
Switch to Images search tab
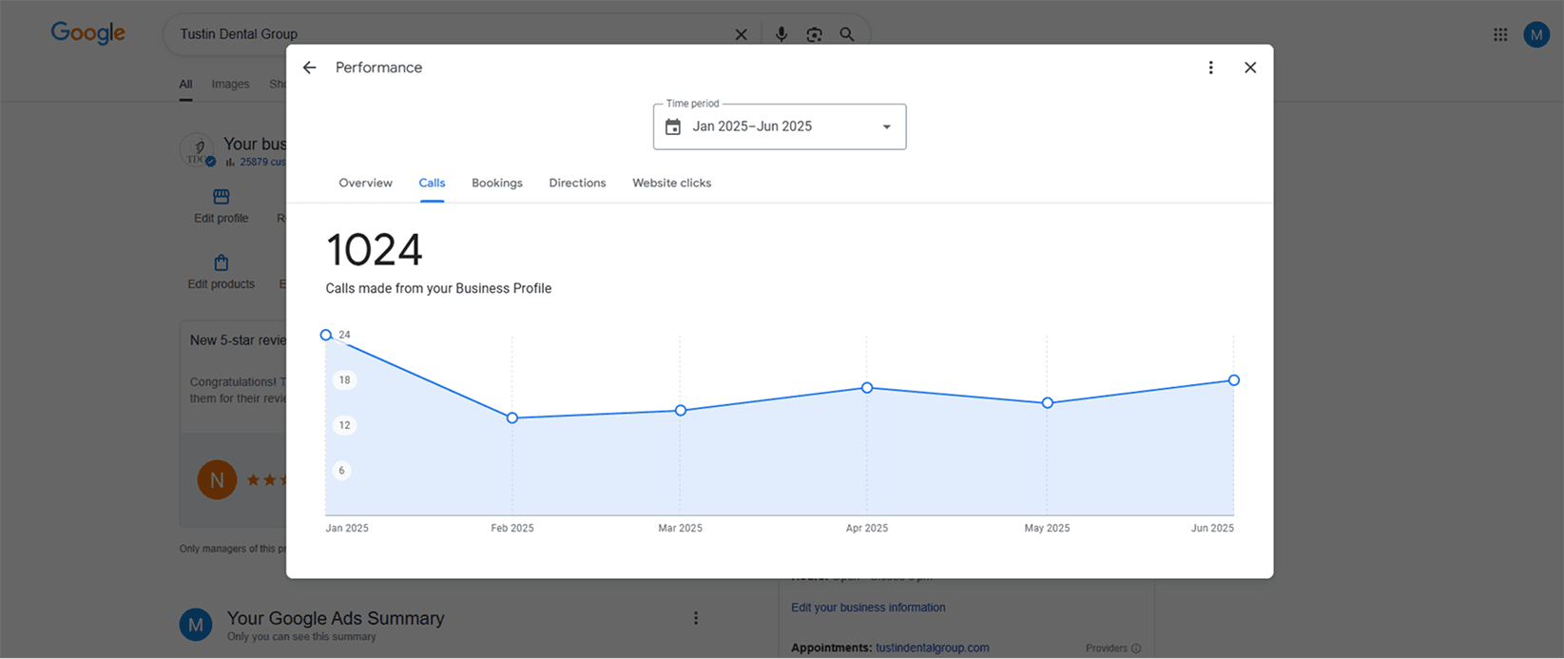(230, 85)
